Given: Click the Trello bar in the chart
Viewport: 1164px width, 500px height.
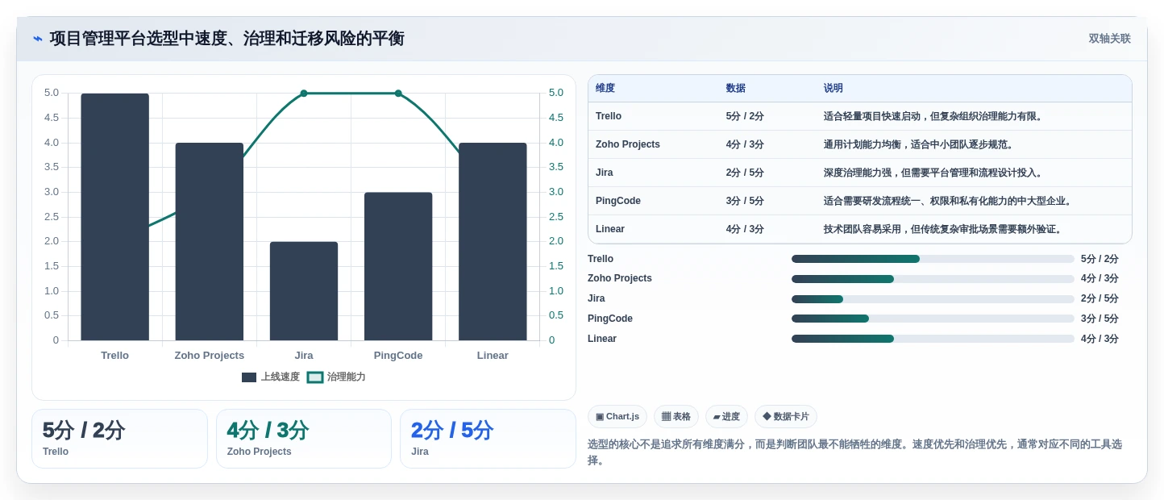Looking at the screenshot, I should coord(115,217).
